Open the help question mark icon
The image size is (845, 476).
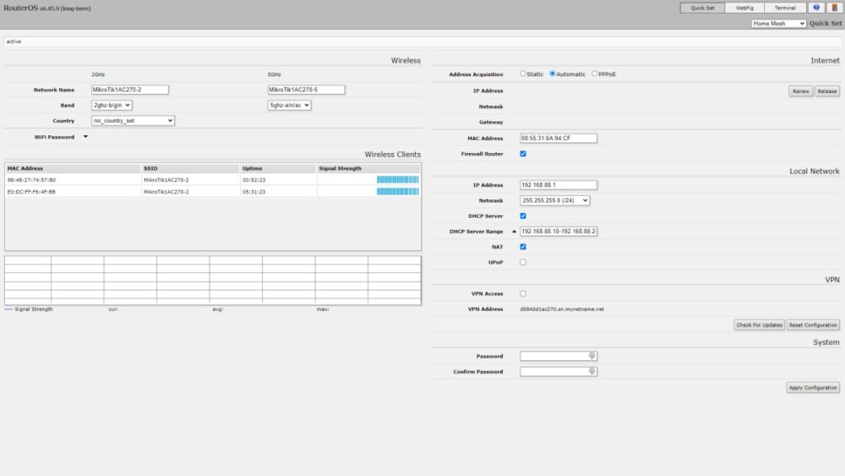pyautogui.click(x=816, y=8)
